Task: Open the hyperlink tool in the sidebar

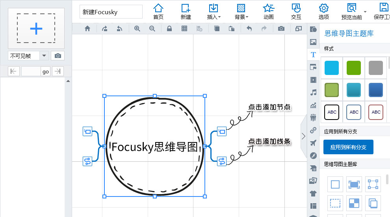Action: 313,130
